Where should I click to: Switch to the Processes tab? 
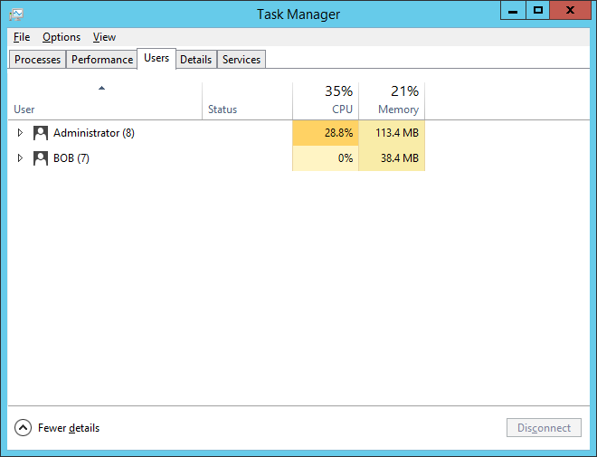[x=37, y=60]
